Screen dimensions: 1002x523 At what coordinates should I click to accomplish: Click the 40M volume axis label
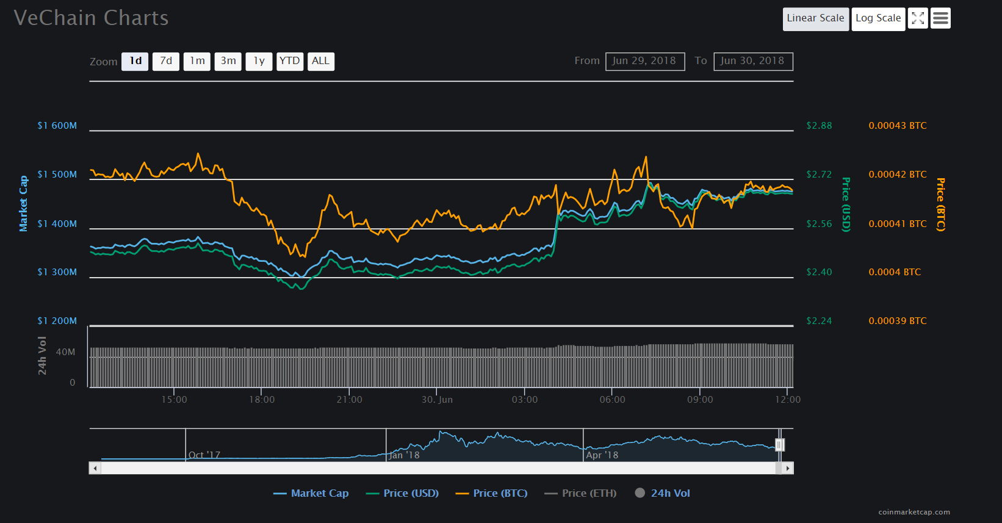click(65, 352)
